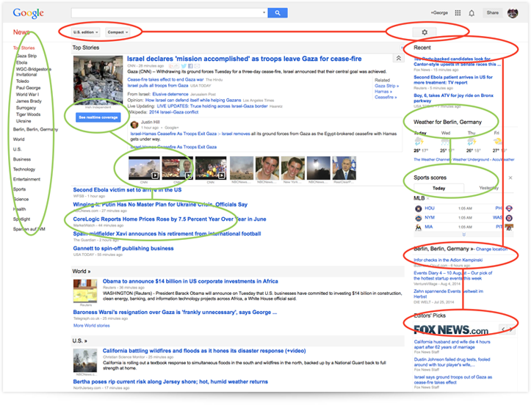Open the Israel declares 'mission accomplished' headline
Viewport: 531px width, 405px height.
(244, 59)
